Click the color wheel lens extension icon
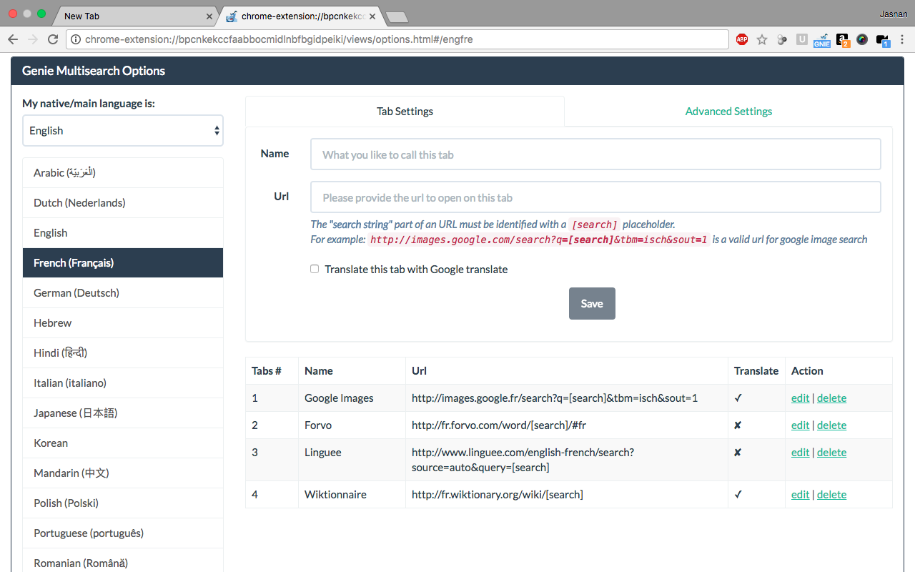The height and width of the screenshot is (572, 915). (x=862, y=39)
